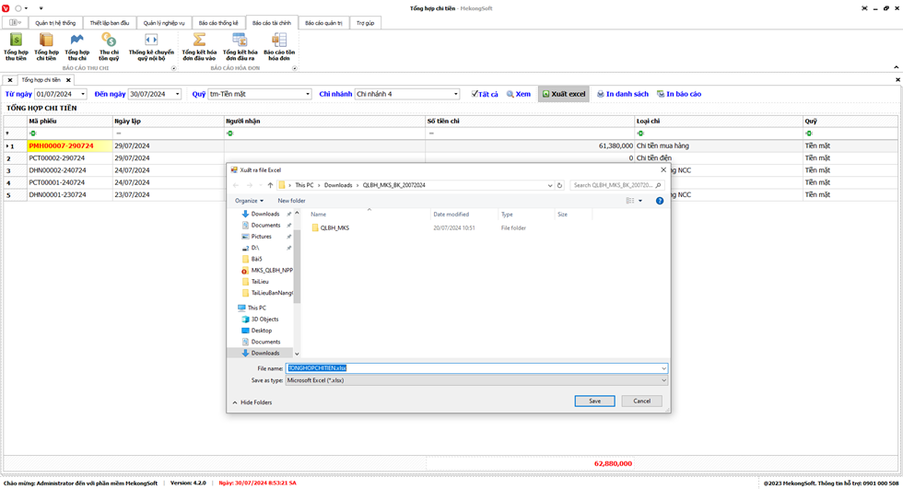Sort grid by Mã phiếu column

70,122
